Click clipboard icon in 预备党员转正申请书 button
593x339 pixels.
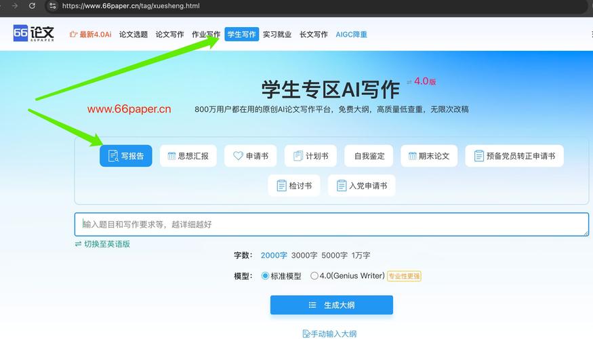tap(478, 156)
